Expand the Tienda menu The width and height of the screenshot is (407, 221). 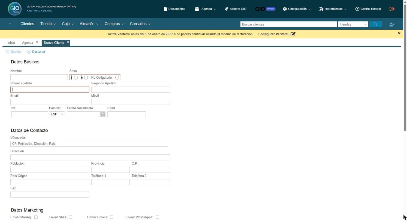point(48,24)
